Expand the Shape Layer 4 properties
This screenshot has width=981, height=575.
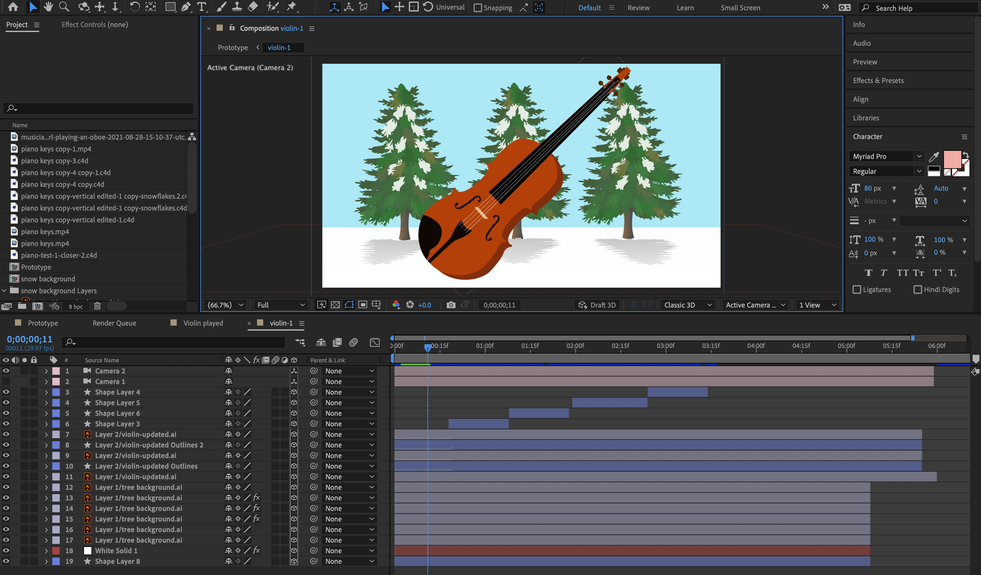pyautogui.click(x=46, y=392)
